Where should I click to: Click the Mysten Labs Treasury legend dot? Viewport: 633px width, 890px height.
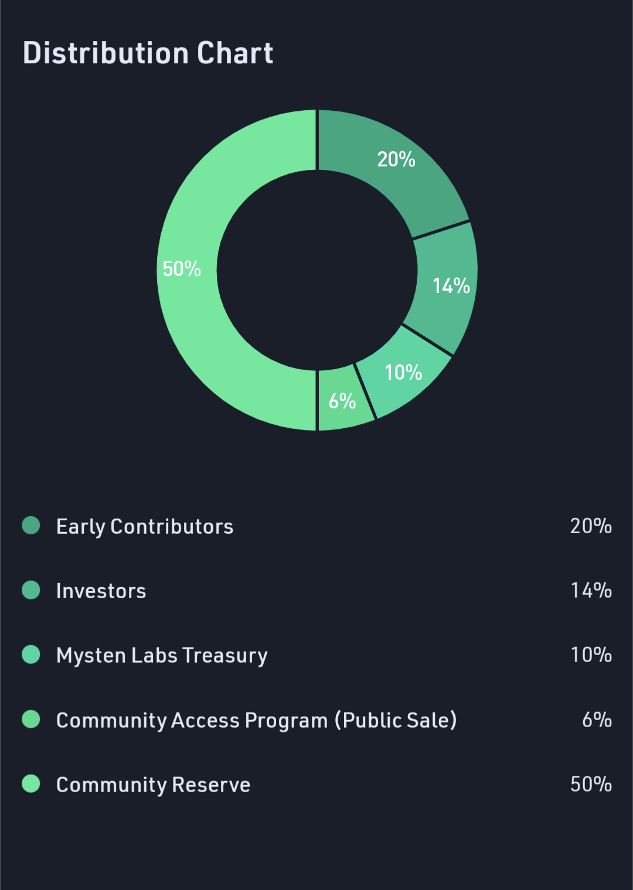click(x=31, y=654)
